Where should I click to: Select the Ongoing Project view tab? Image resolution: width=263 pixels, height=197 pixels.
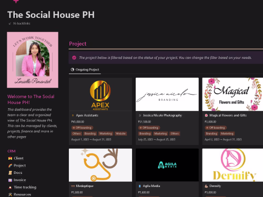click(85, 70)
